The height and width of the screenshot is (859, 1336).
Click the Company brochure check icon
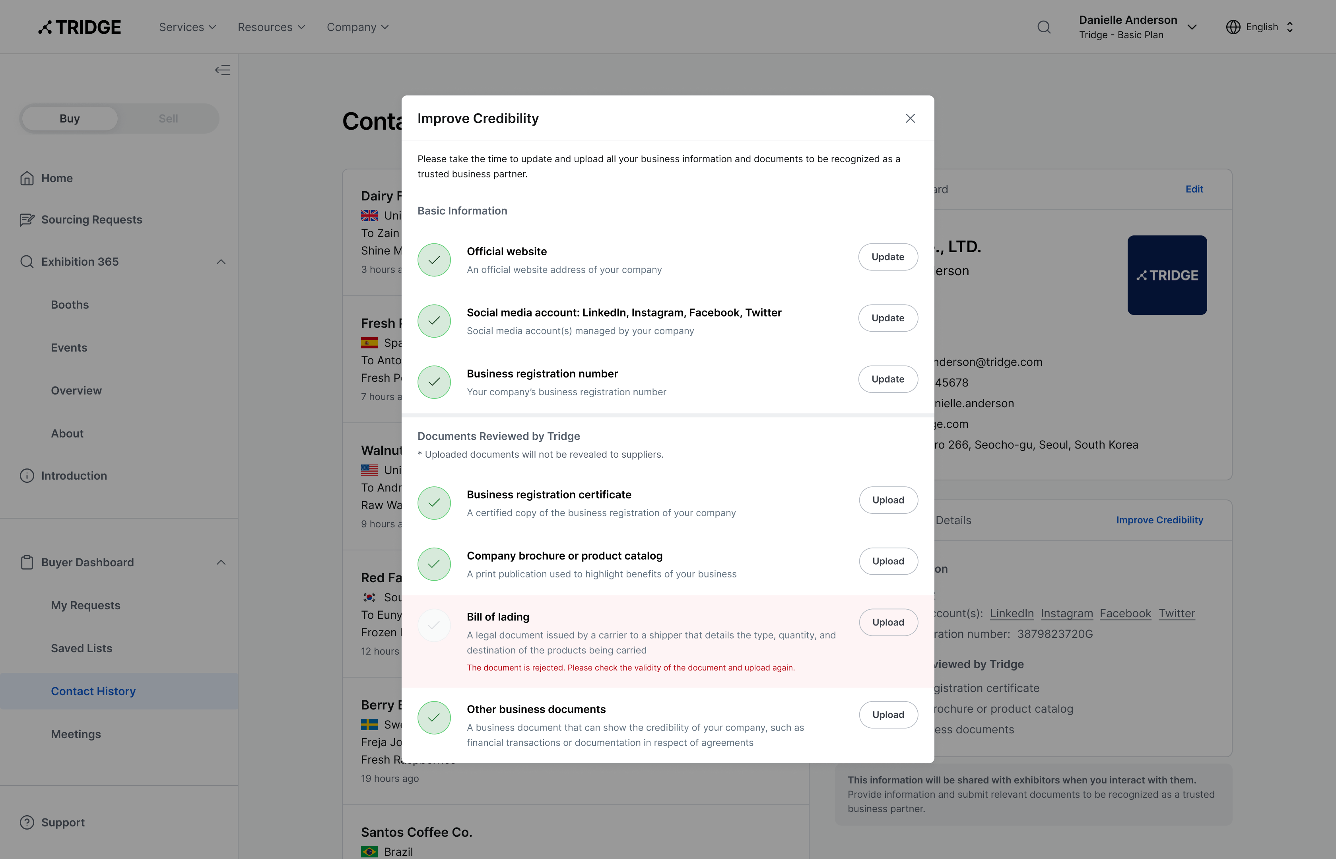(434, 564)
